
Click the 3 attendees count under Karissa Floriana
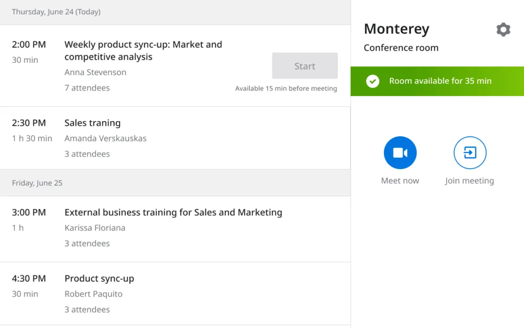tap(87, 243)
